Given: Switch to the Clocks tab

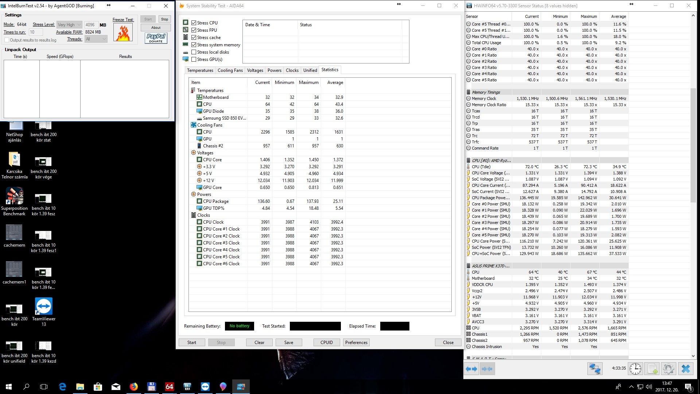Looking at the screenshot, I should tap(292, 70).
